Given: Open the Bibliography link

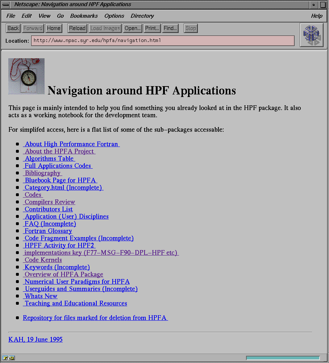Looking at the screenshot, I should (x=42, y=173).
